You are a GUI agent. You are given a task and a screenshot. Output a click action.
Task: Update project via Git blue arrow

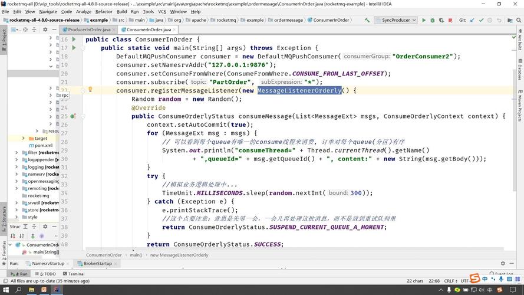(472, 20)
